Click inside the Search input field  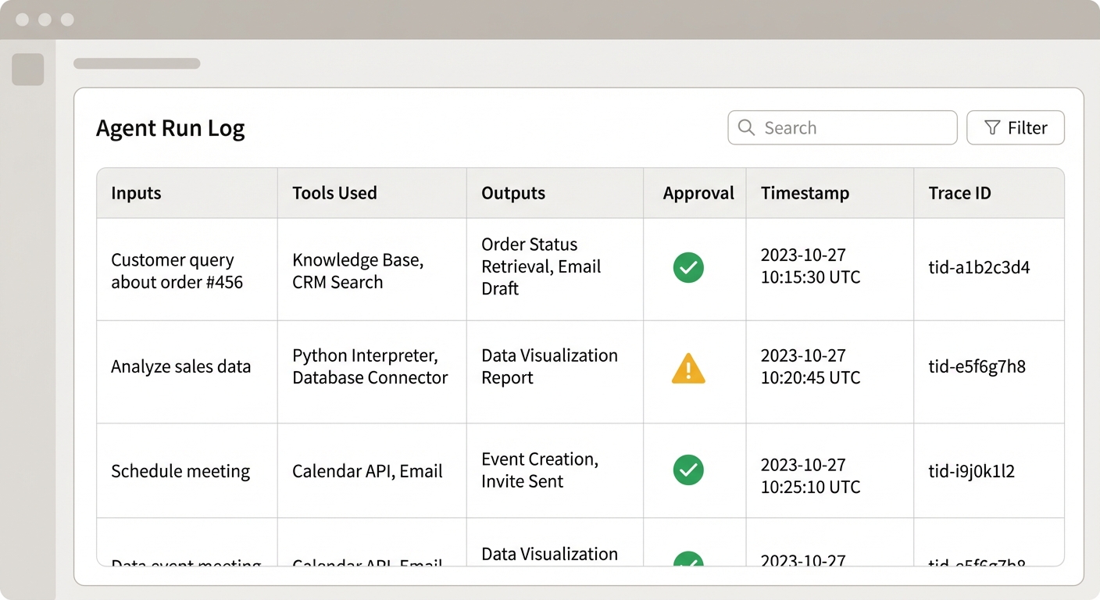coord(842,127)
